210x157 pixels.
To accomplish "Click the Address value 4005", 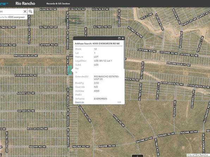I will click(97, 91).
